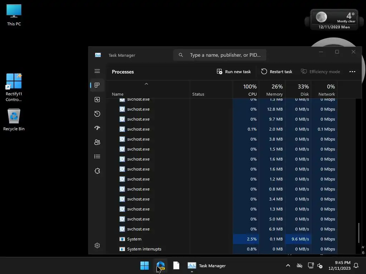Select svchost.exe row using 12.8 MB memory

point(222,109)
